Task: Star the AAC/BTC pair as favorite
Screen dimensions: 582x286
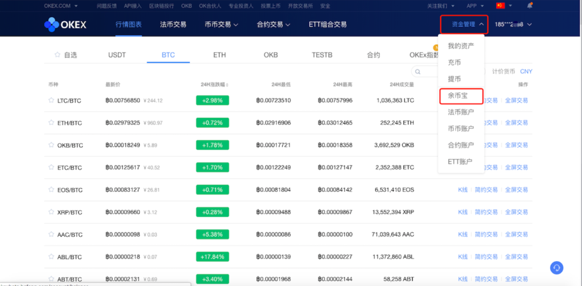Action: [x=52, y=234]
